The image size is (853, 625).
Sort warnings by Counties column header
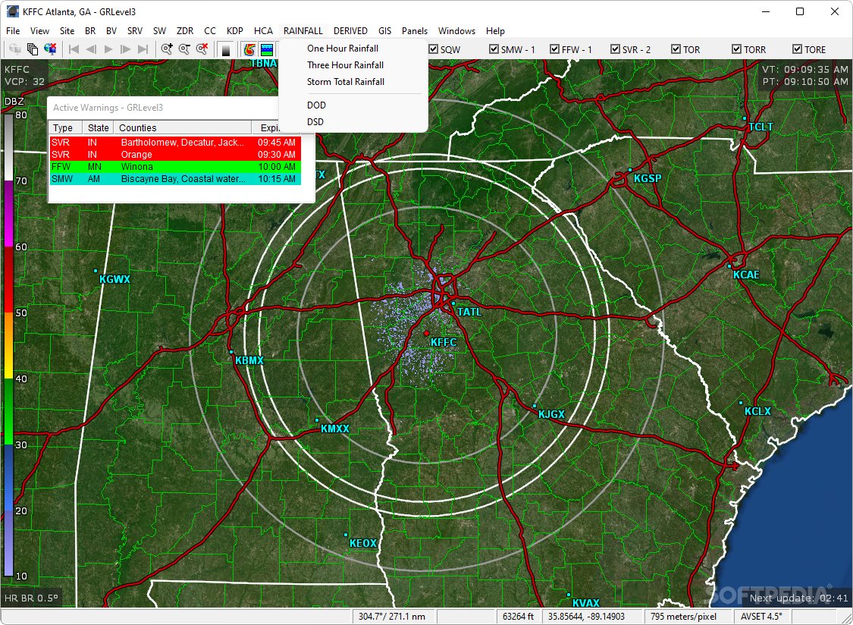pyautogui.click(x=183, y=128)
